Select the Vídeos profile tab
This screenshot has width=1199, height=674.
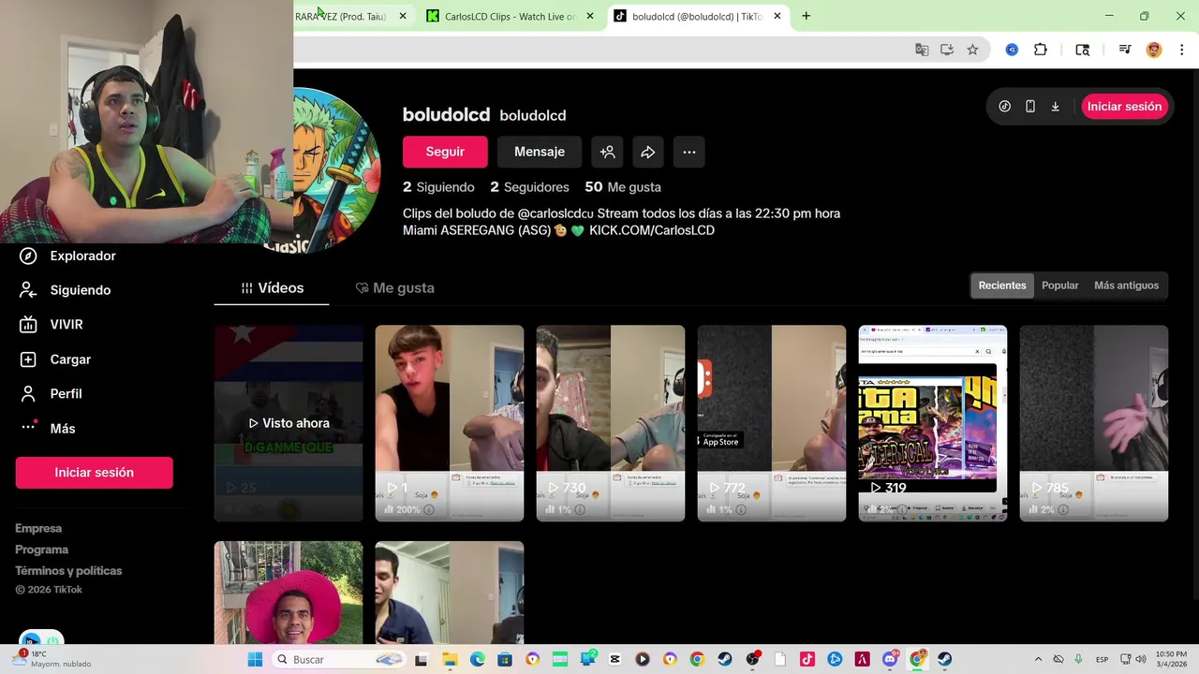[x=272, y=287]
